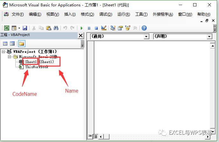Open the 通用 object dropdown

146,37
